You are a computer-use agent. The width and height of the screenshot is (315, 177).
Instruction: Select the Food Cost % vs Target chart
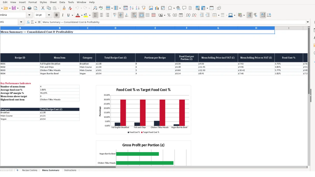(143, 110)
